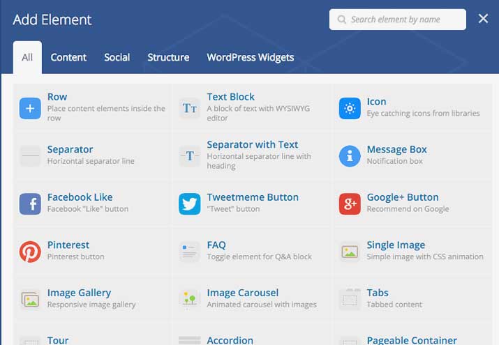Click "Pinterest button" description text
The width and height of the screenshot is (499, 345).
[x=76, y=256]
